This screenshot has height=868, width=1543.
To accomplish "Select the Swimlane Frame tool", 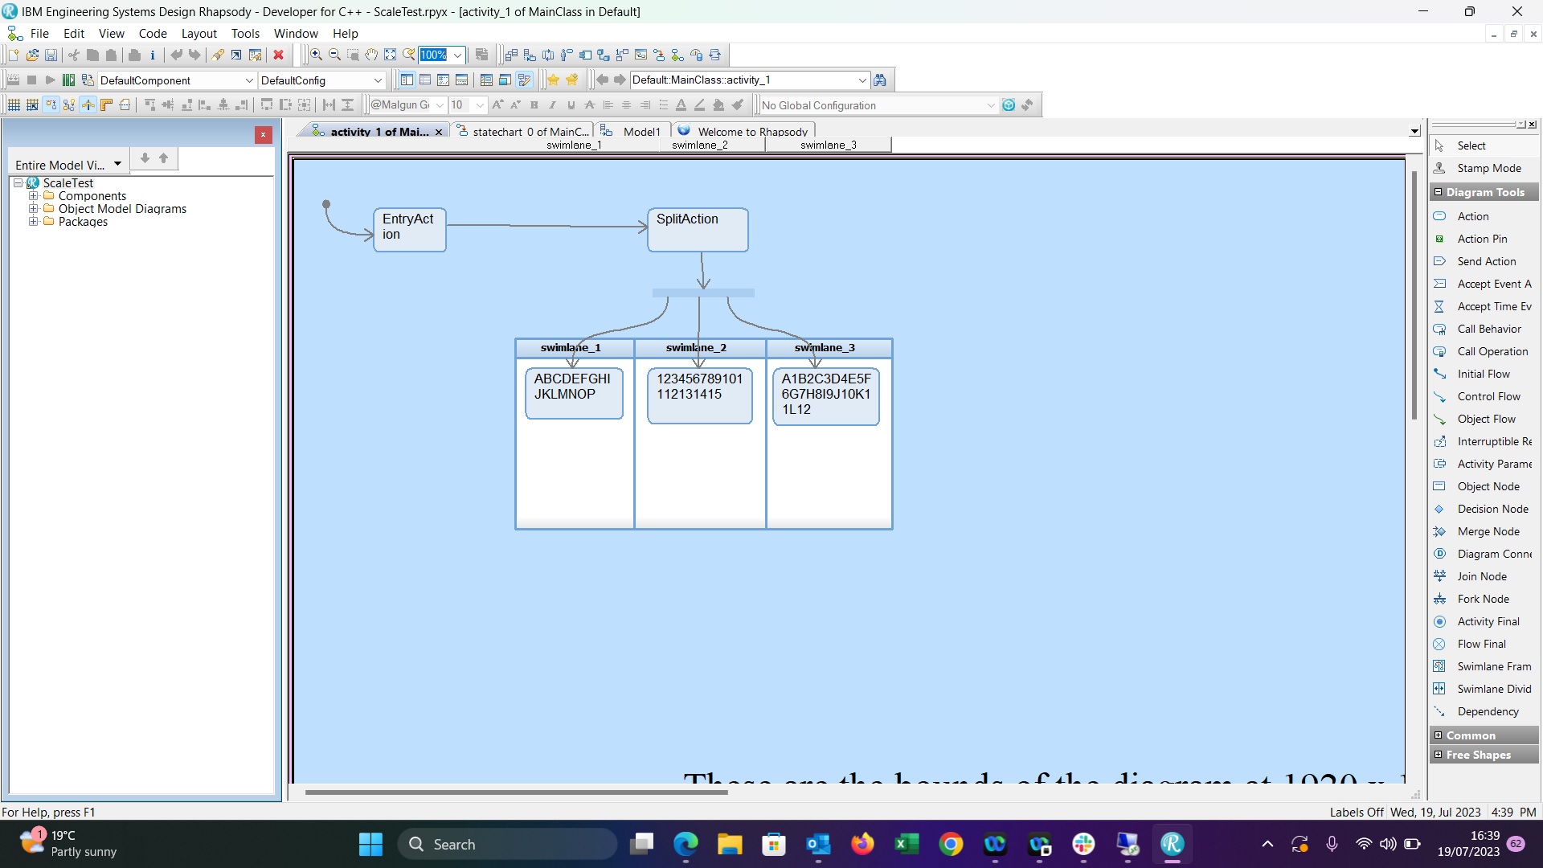I will [1493, 666].
